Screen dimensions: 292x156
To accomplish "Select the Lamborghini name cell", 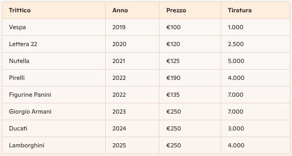I will pos(54,145).
